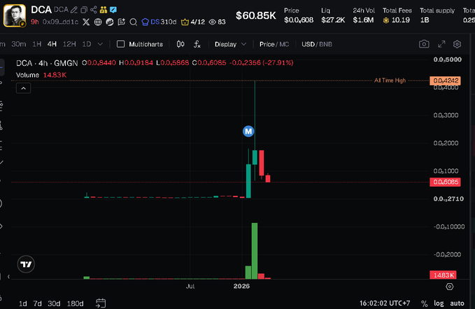Switch chart to 1H timeframe
The height and width of the screenshot is (309, 475).
pyautogui.click(x=36, y=44)
